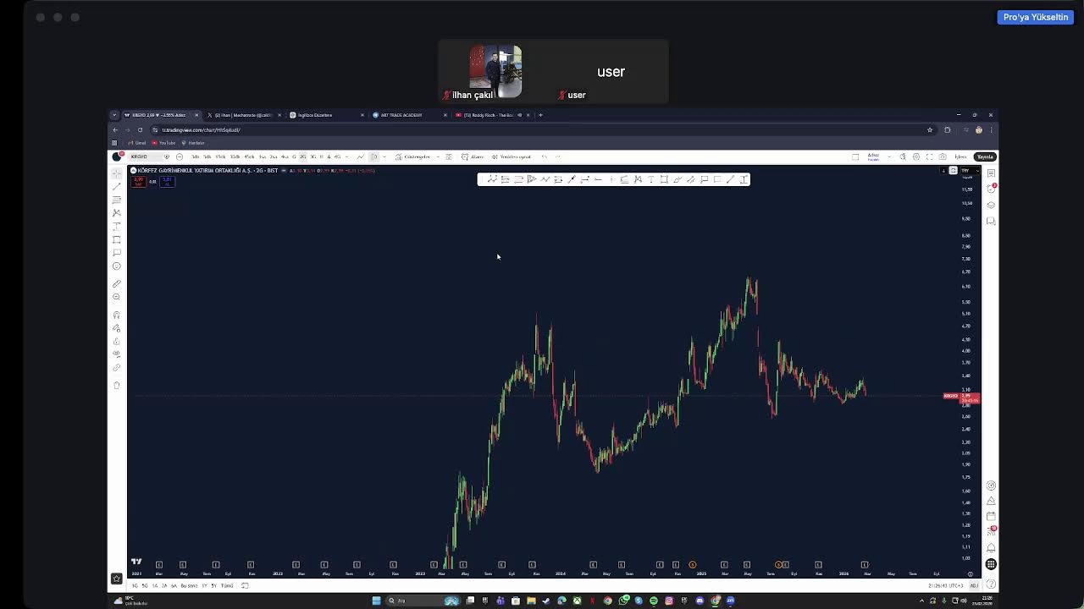
Task: Toggle the ADJ adjustment button at bottom right
Action: pos(974,585)
